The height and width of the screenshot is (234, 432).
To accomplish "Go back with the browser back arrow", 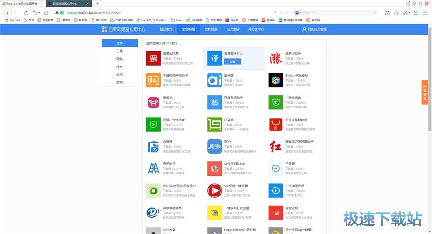I will pos(8,13).
